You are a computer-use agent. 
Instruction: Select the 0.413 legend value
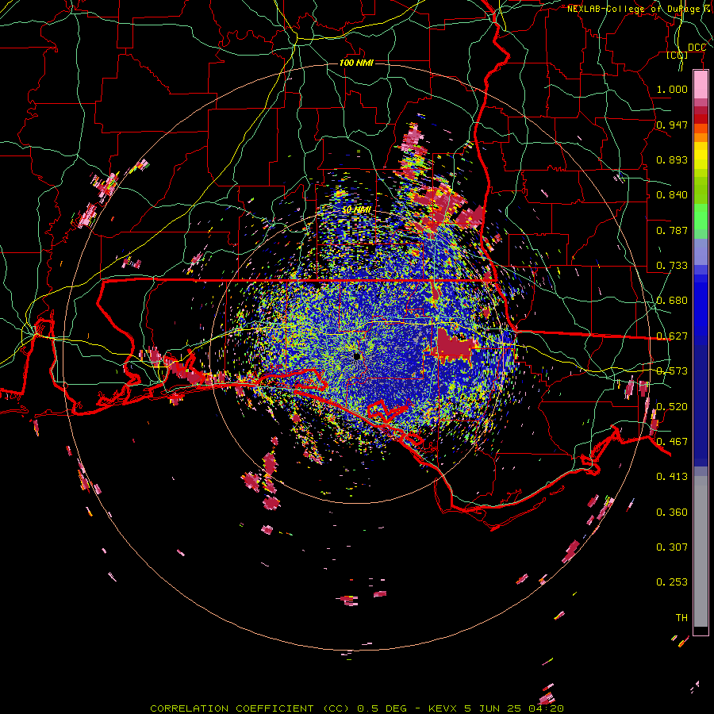[672, 477]
